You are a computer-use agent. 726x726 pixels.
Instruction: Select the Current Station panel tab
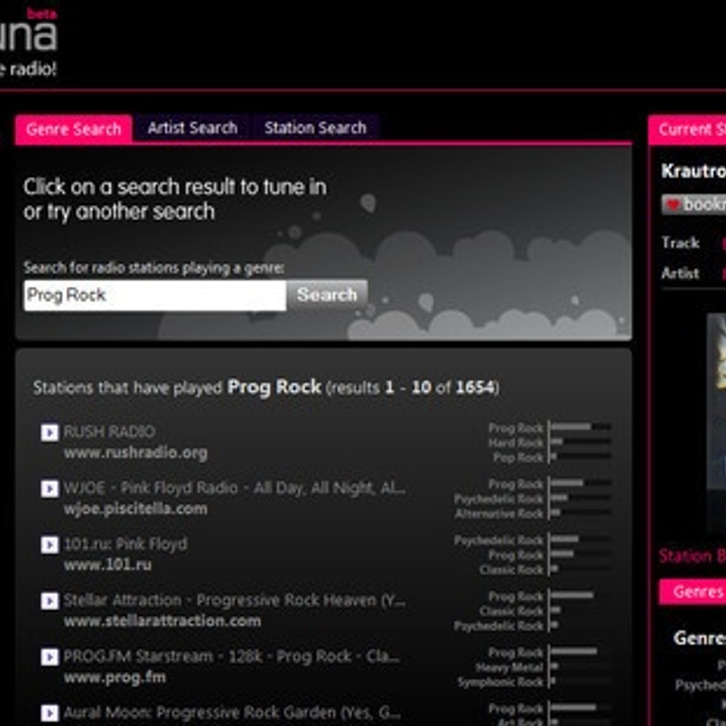point(687,130)
